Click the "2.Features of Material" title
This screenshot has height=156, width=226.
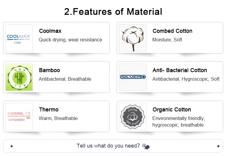[x=113, y=12]
